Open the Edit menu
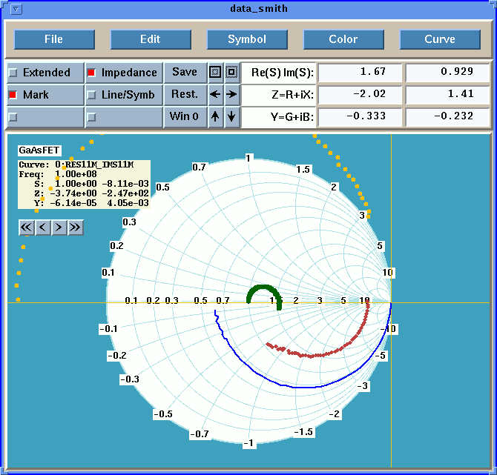The image size is (497, 475). (x=151, y=39)
